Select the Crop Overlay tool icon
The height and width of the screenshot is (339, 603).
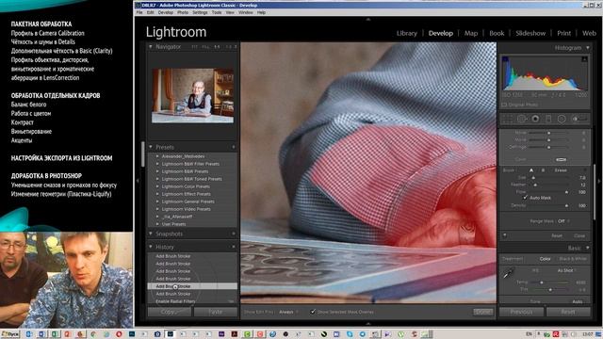point(508,119)
